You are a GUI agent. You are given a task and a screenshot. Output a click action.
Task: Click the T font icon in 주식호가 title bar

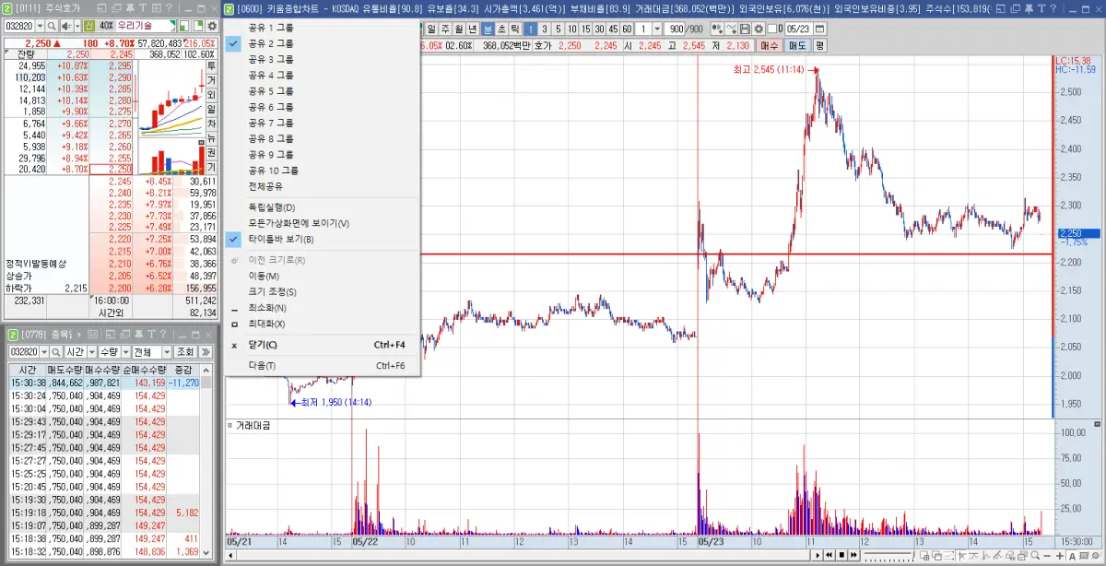143,7
